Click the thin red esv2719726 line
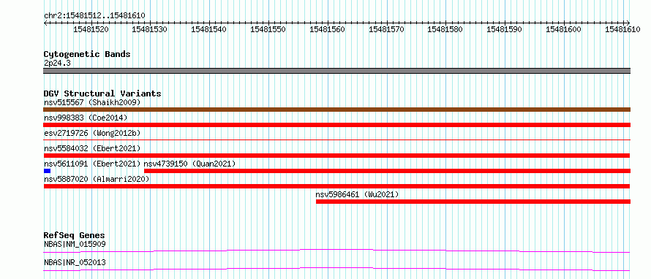 (336, 140)
